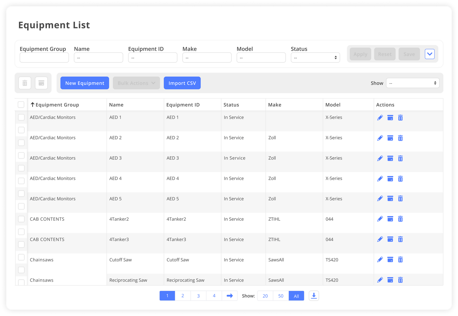
Task: Switch results view to show 50 entries
Action: (281, 295)
